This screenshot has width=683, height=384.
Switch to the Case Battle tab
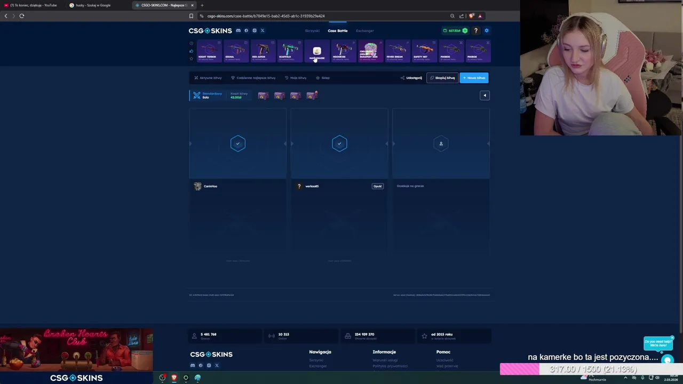pos(338,30)
